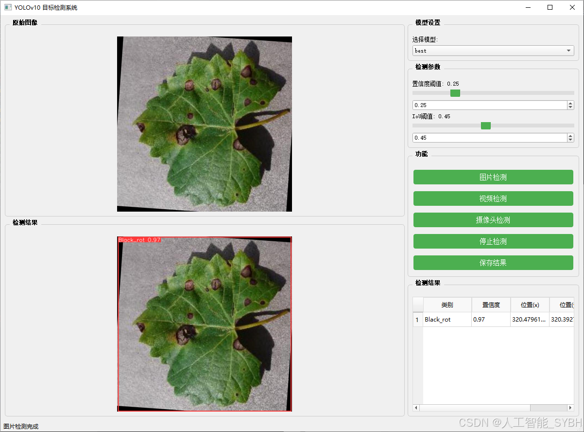Adjust the confidence threshold slider
Image resolution: width=584 pixels, height=432 pixels.
coord(455,93)
